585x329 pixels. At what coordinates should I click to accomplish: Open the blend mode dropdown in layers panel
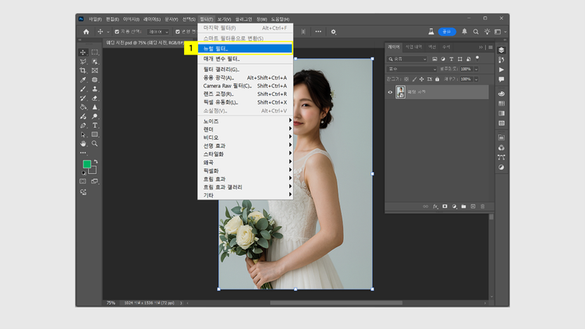[412, 69]
